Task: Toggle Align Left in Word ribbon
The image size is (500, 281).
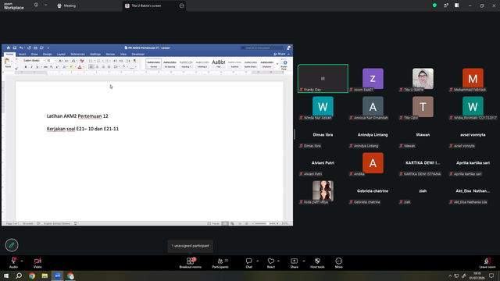Action: pos(91,67)
